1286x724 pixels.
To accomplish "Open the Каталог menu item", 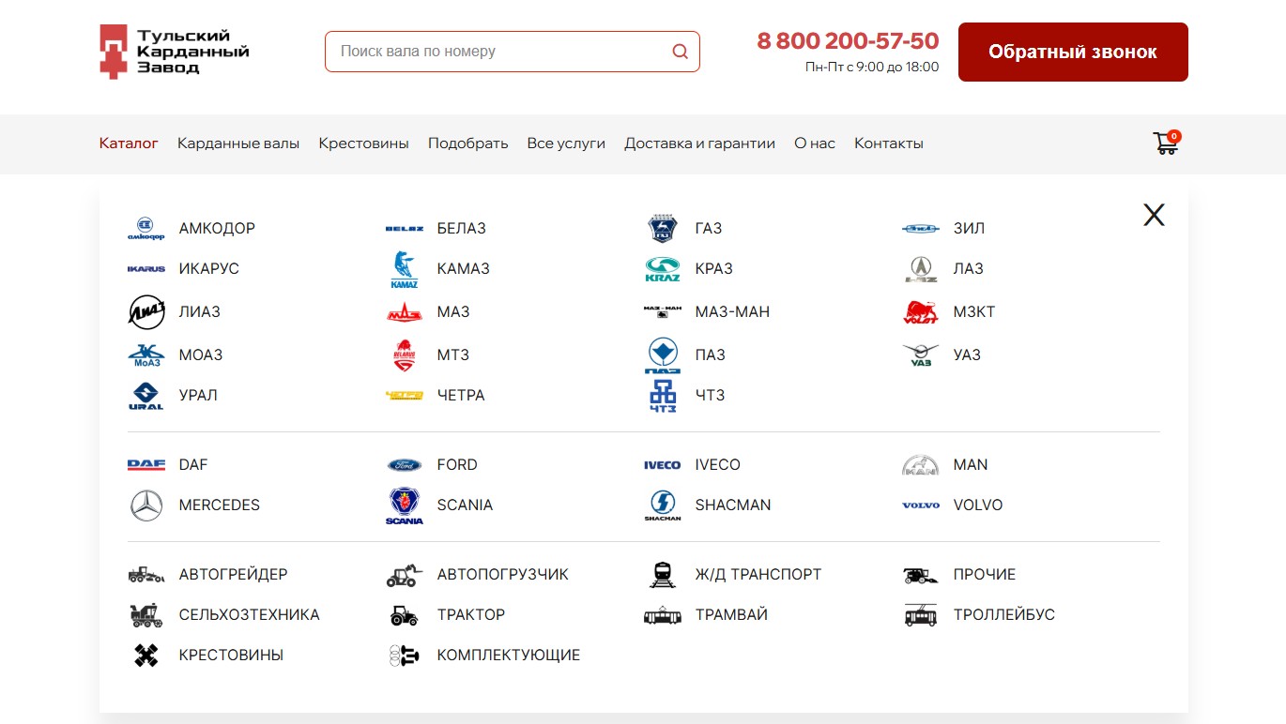I will click(x=129, y=143).
